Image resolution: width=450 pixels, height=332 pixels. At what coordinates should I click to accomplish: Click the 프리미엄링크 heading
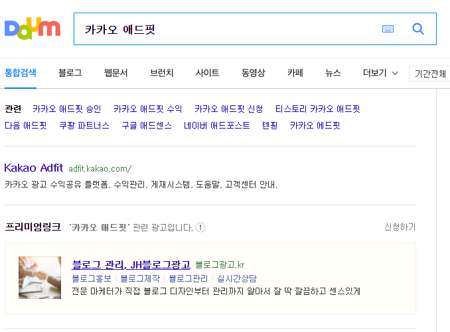pos(33,227)
